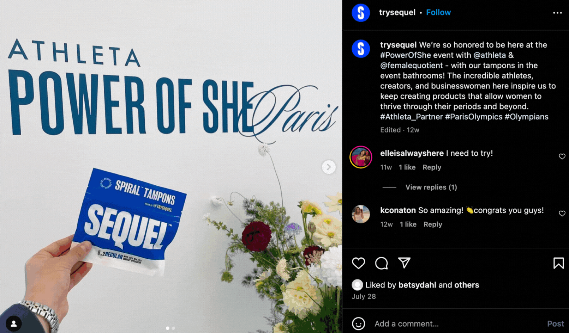The height and width of the screenshot is (333, 569).
Task: Go to next photo with arrow
Action: pyautogui.click(x=328, y=167)
